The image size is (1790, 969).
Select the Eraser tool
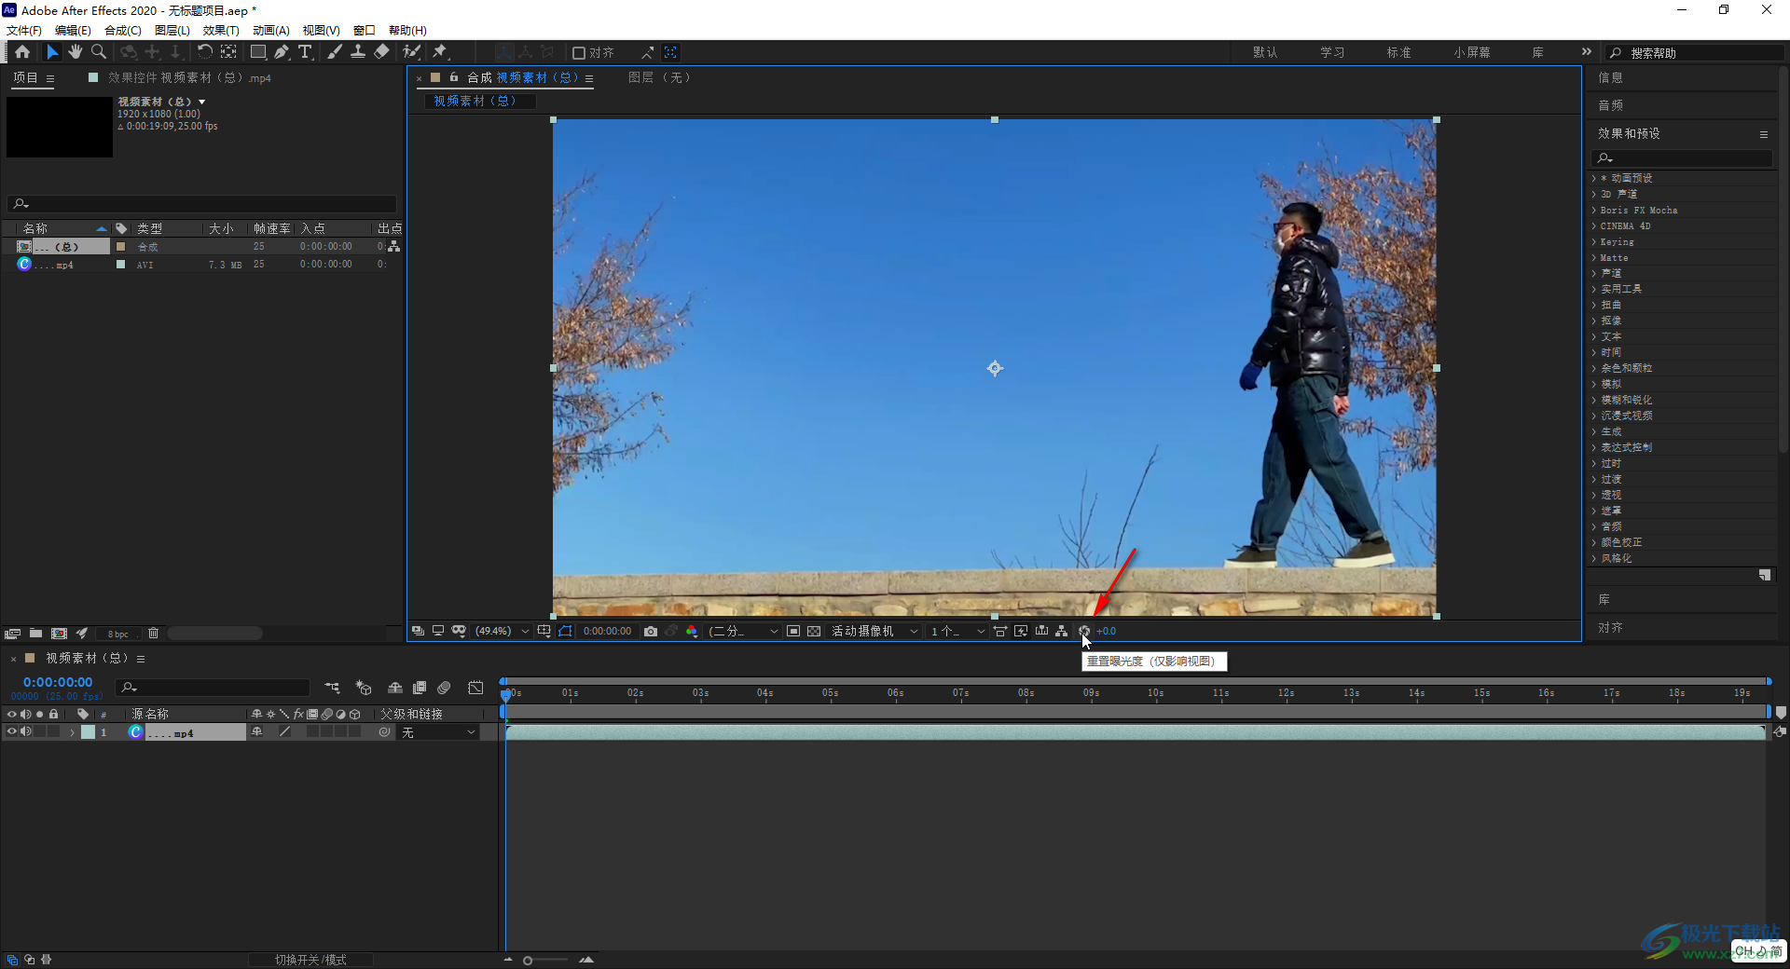coord(381,52)
